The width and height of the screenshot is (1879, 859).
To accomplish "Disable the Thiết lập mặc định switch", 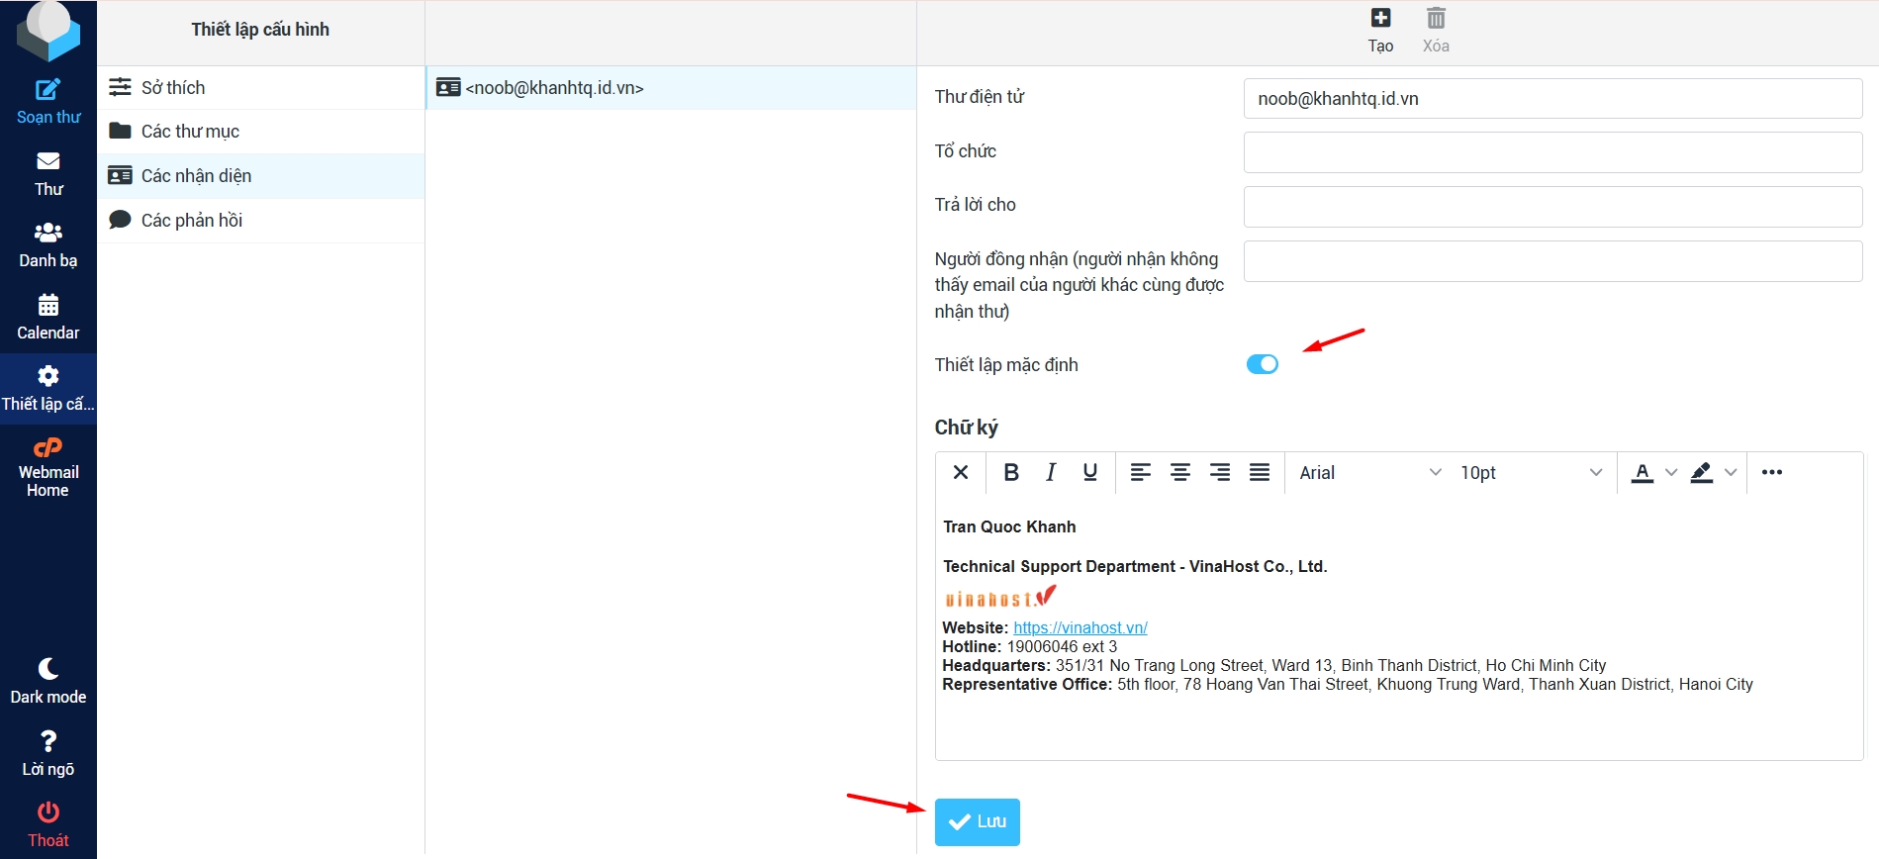I will pos(1262,364).
